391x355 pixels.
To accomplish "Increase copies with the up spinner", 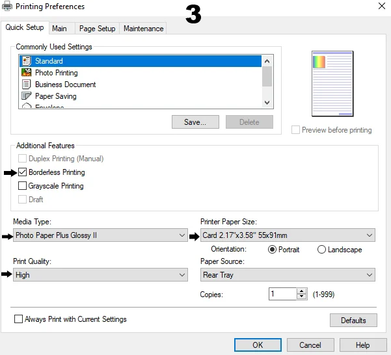I will 302,291.
